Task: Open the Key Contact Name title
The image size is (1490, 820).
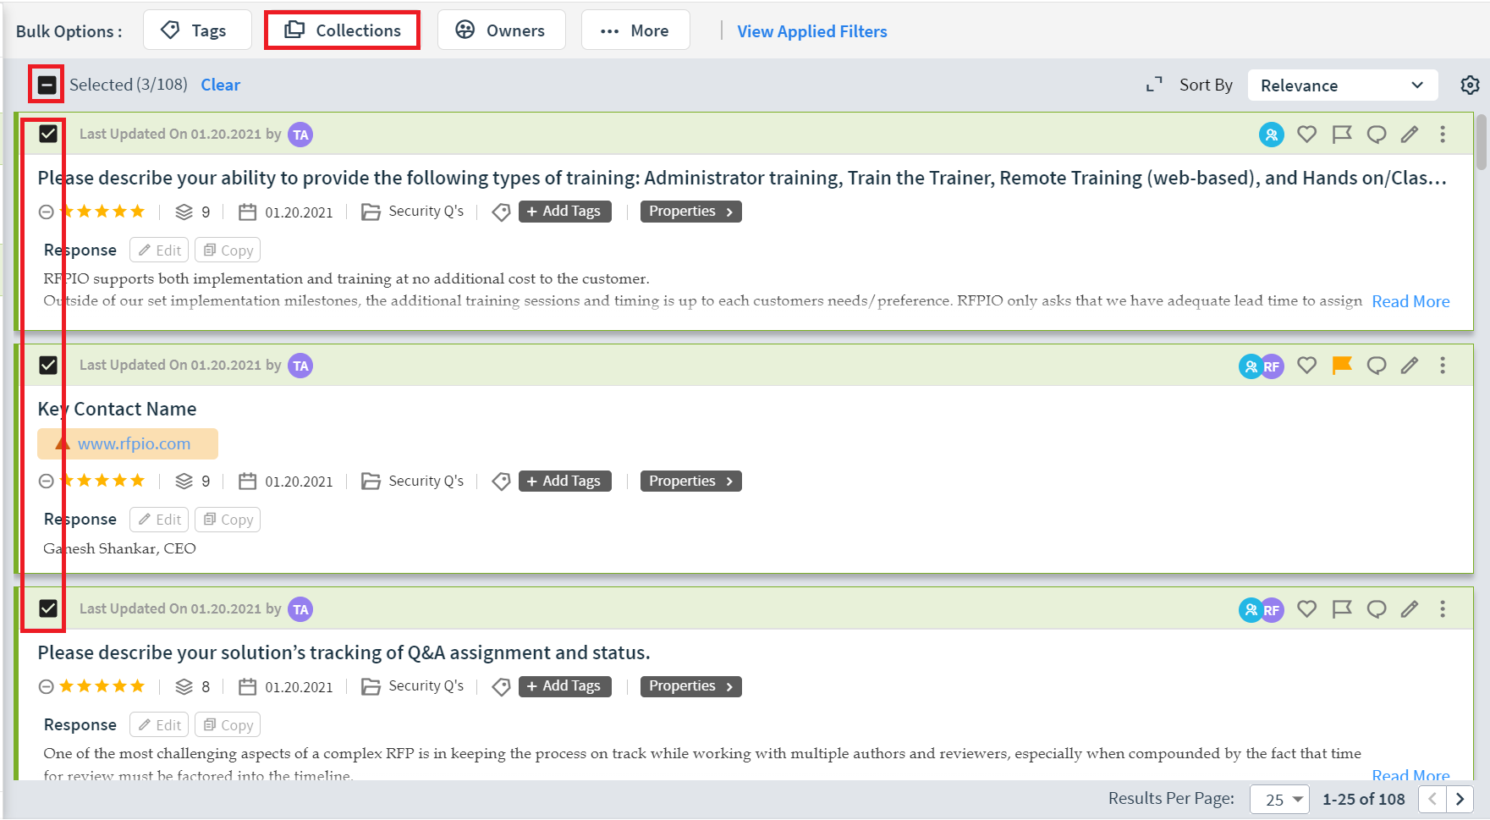Action: [117, 409]
